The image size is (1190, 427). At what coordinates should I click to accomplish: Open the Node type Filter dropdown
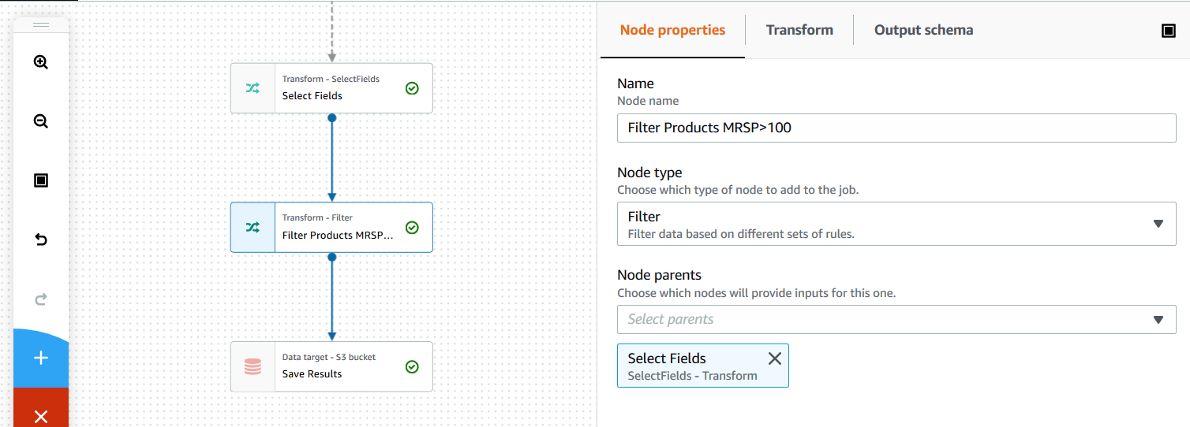click(x=896, y=224)
